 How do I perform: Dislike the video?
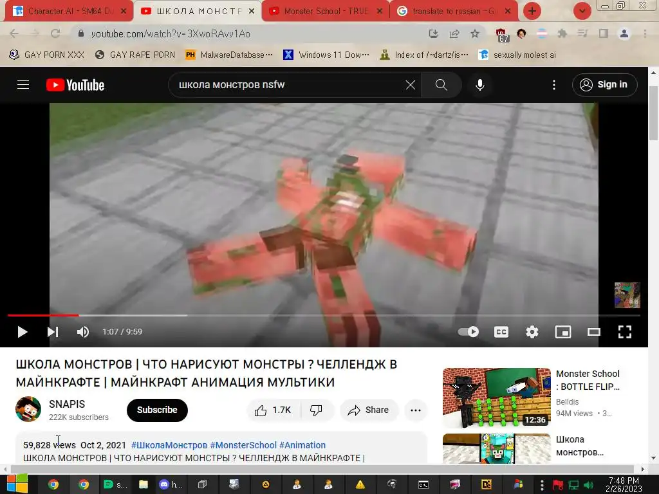click(x=317, y=410)
